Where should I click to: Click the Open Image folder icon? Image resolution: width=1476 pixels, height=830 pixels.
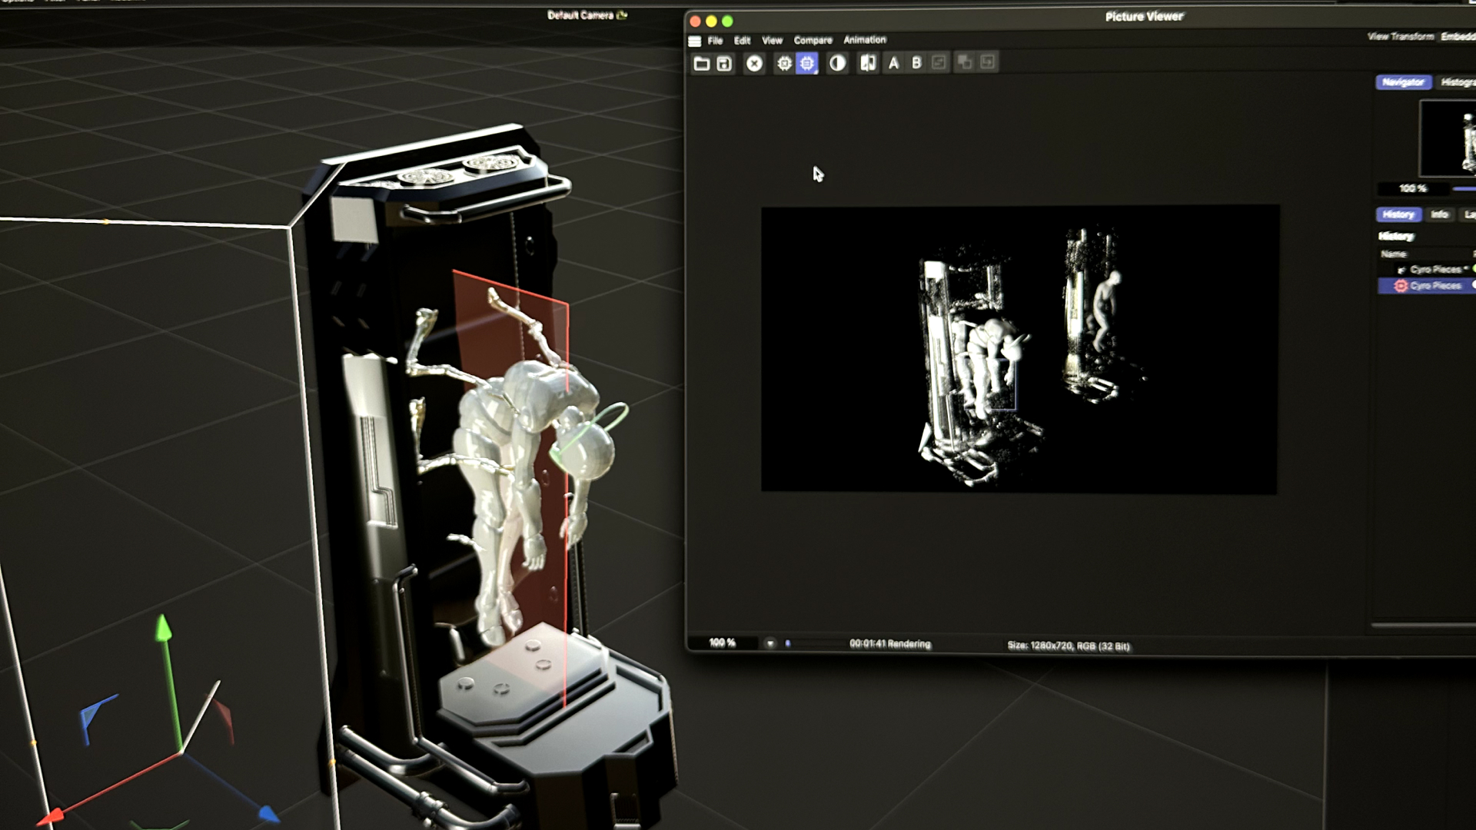coord(701,64)
